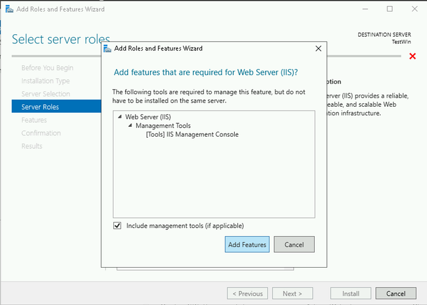Viewport: 427px width, 305px height.
Task: Click the Previous button in main wizard
Action: coord(247,293)
